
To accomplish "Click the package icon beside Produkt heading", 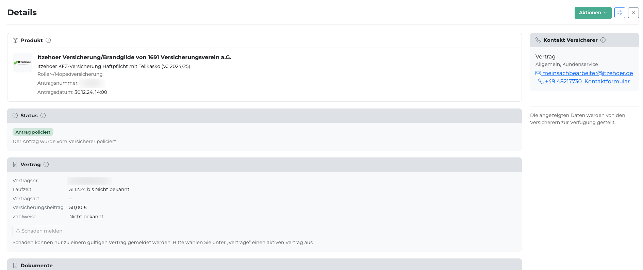I will point(15,40).
